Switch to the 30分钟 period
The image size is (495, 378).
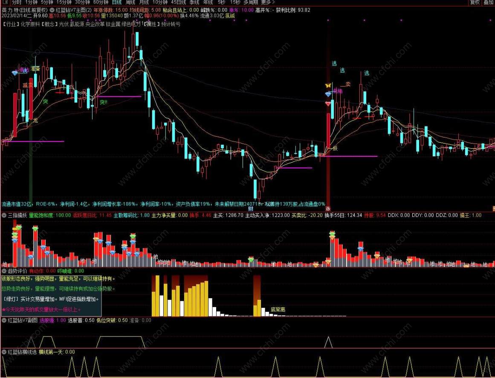coord(82,2)
